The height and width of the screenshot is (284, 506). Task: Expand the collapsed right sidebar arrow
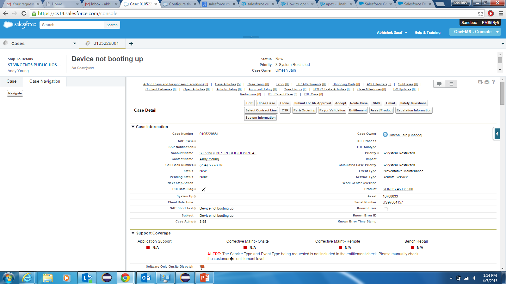[497, 134]
